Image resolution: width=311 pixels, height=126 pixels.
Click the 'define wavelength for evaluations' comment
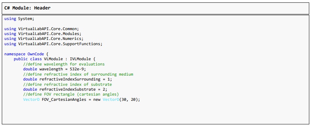pos(64,64)
